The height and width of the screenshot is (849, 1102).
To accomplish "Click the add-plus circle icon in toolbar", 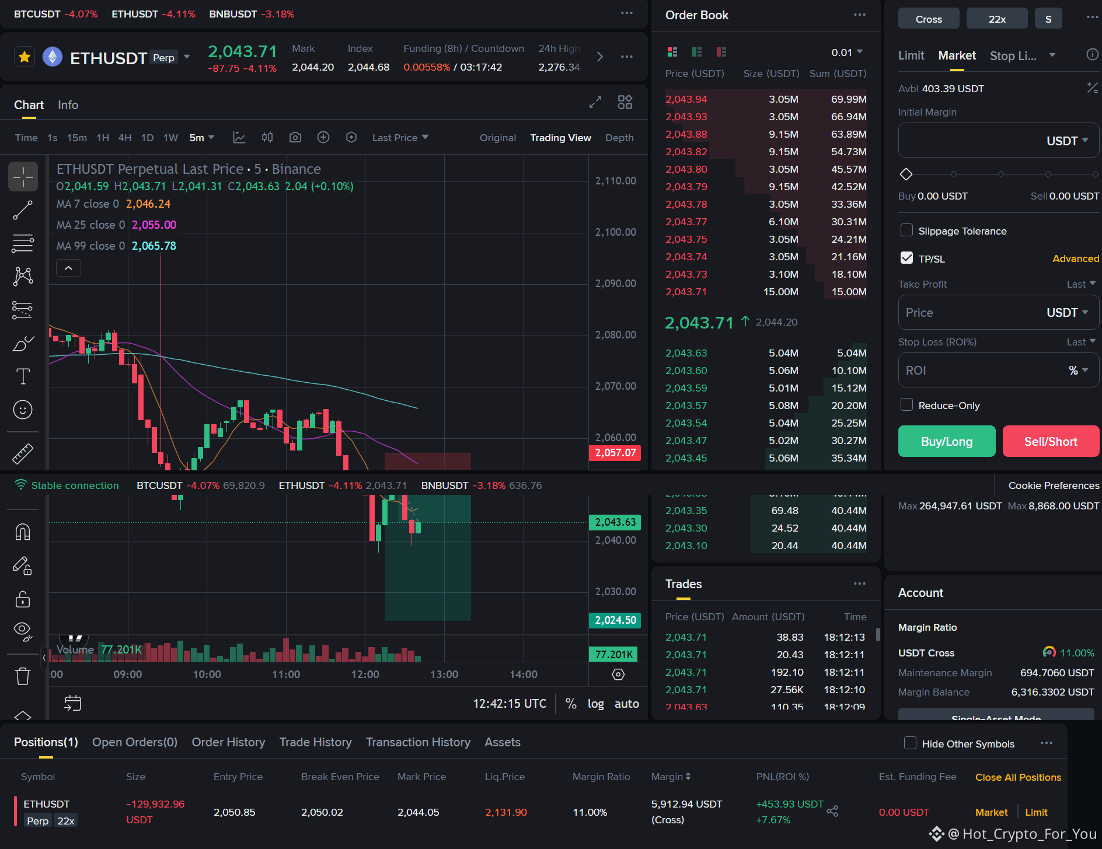I will tap(323, 137).
